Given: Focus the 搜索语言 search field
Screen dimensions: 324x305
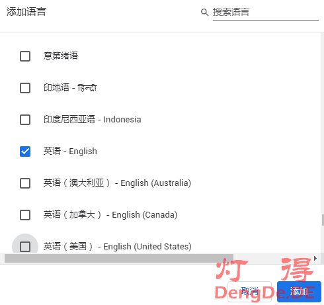Looking at the screenshot, I should tap(266, 13).
